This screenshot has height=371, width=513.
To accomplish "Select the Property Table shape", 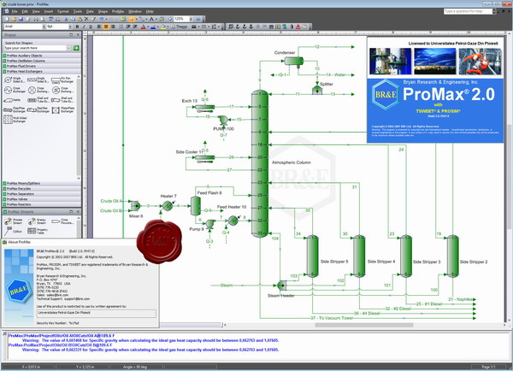I will pos(38,231).
